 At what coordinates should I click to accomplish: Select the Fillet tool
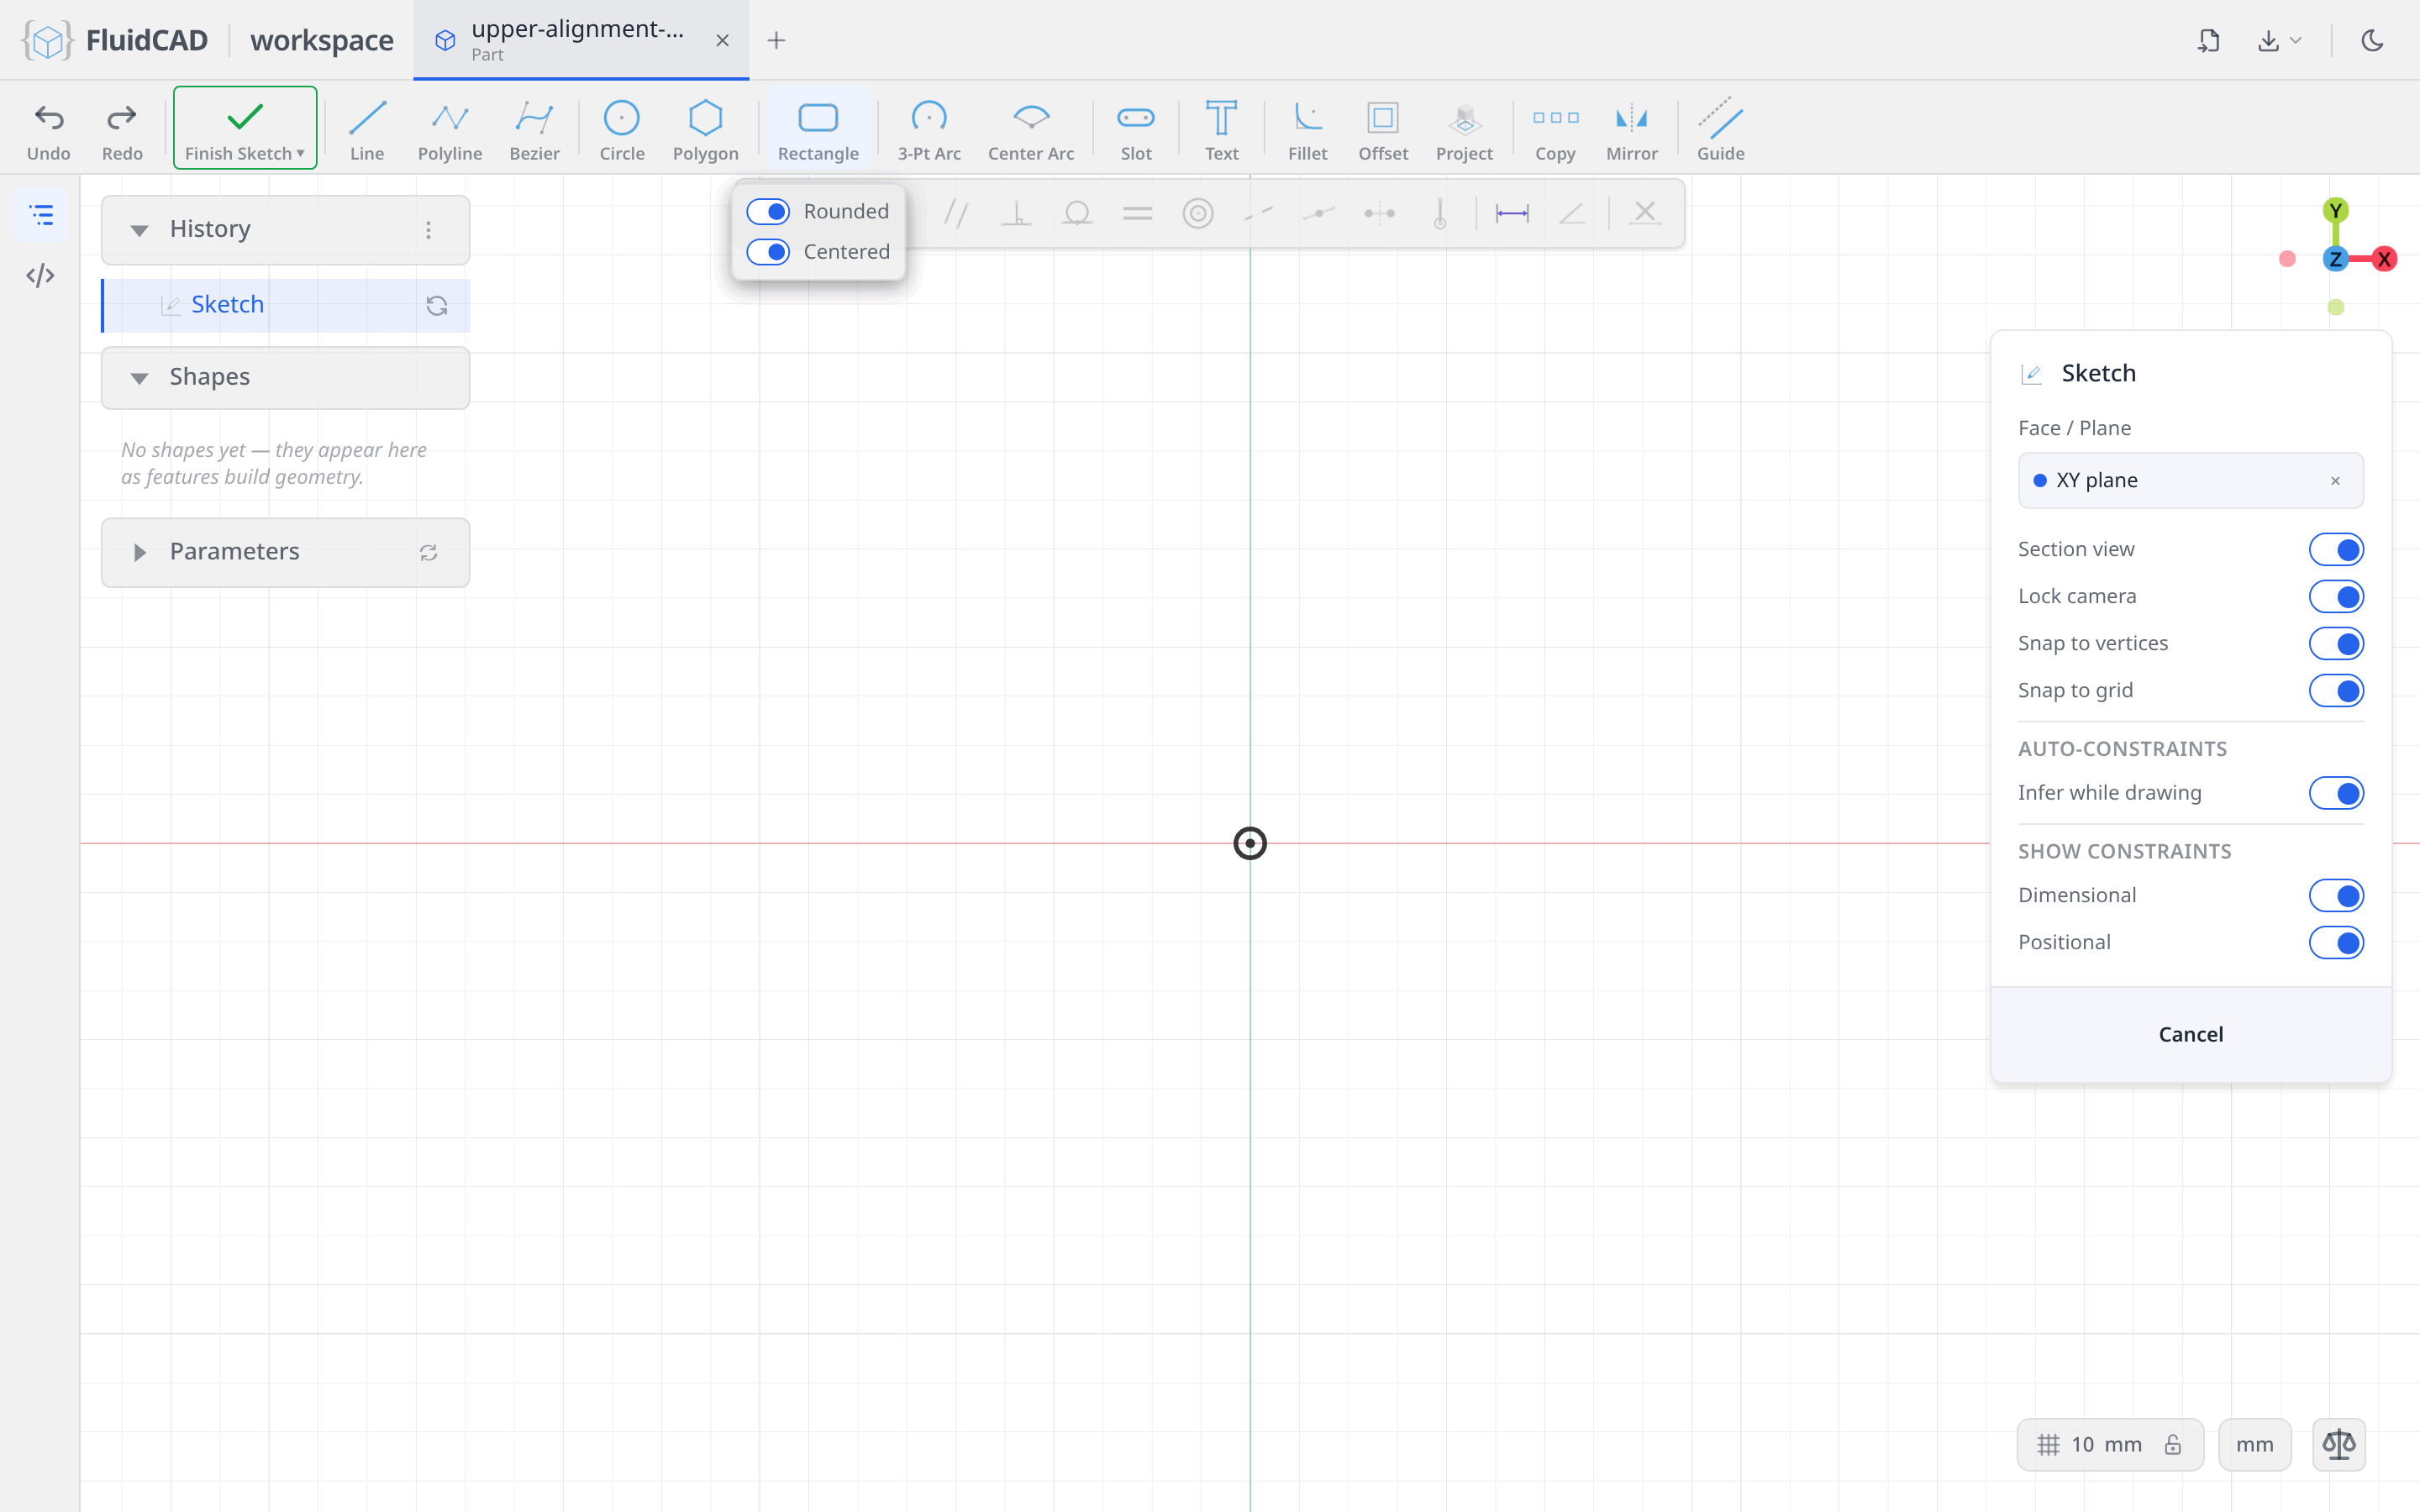pos(1307,130)
